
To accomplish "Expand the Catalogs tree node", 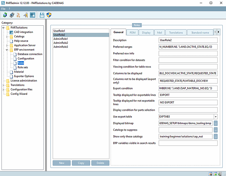I will (x=7, y=36).
